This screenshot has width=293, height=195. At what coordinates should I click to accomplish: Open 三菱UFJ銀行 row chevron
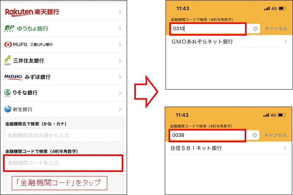coord(120,45)
